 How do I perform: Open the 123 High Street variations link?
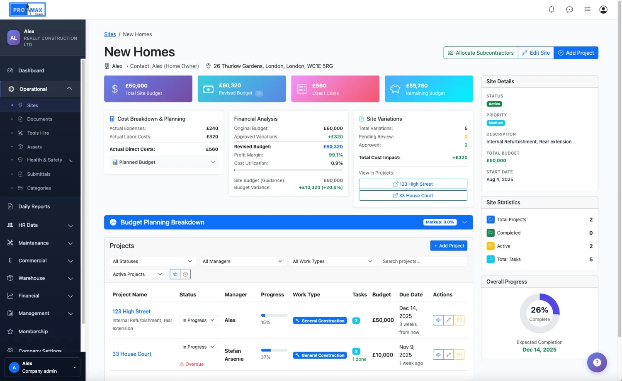pyautogui.click(x=413, y=184)
